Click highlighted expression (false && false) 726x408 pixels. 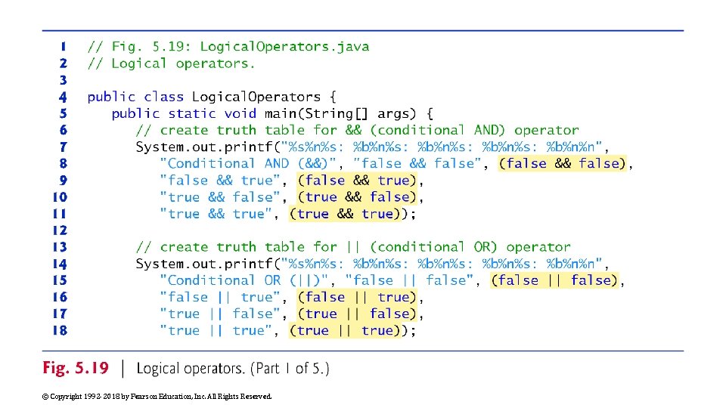(563, 164)
